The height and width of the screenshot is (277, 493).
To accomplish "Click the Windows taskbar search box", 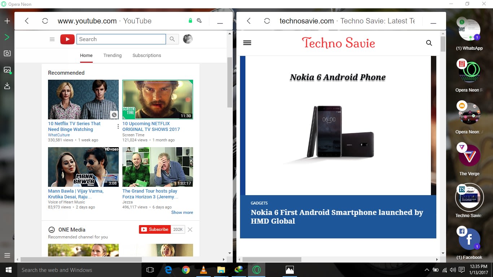I will (x=79, y=270).
